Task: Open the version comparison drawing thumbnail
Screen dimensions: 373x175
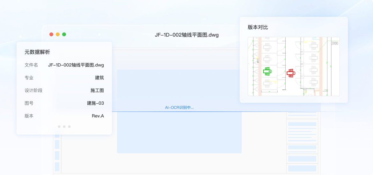Action: coord(294,66)
